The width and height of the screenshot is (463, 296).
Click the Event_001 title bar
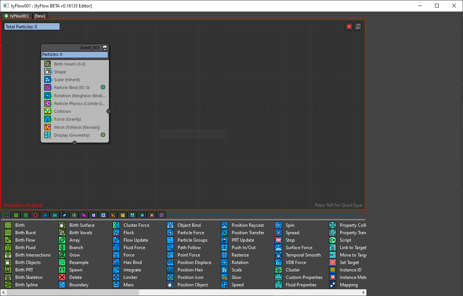pos(75,48)
